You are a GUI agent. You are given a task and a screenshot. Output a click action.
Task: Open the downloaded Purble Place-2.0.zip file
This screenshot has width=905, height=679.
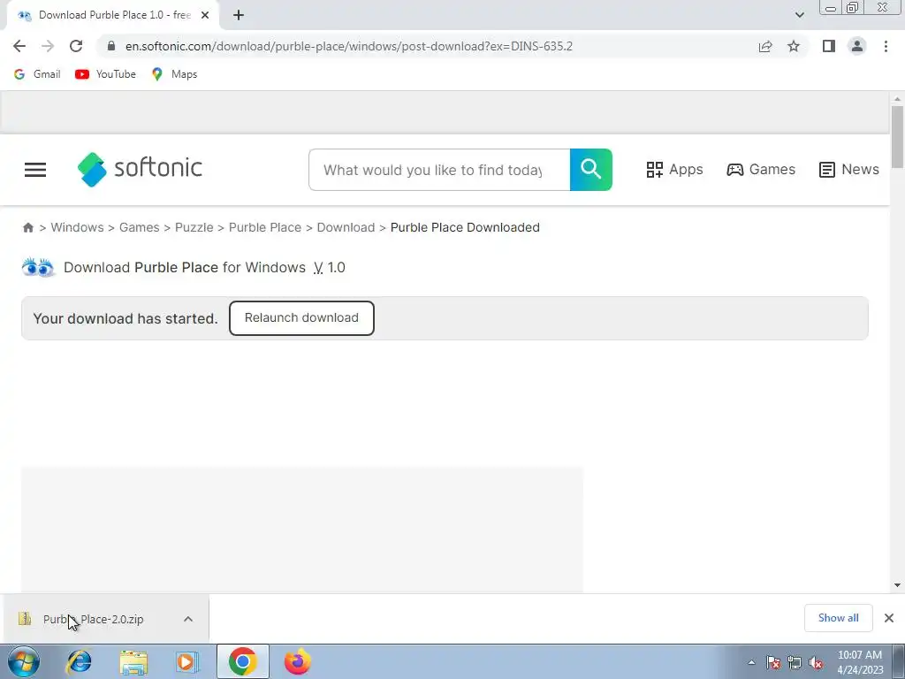tap(93, 619)
